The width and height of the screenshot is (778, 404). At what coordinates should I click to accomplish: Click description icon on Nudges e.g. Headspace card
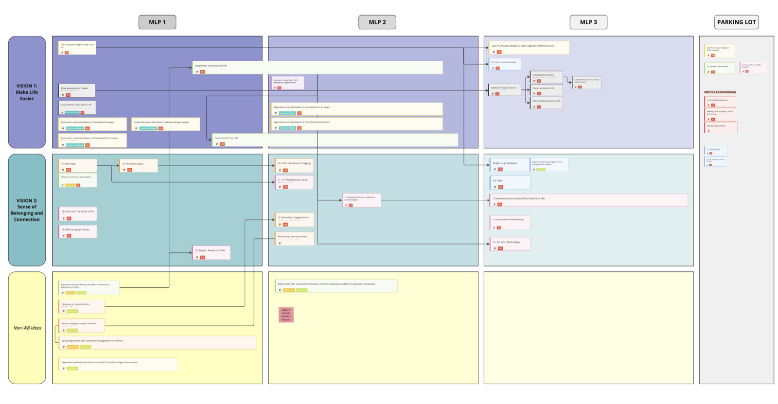click(495, 169)
